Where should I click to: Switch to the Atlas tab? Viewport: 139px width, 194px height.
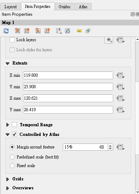(83, 7)
